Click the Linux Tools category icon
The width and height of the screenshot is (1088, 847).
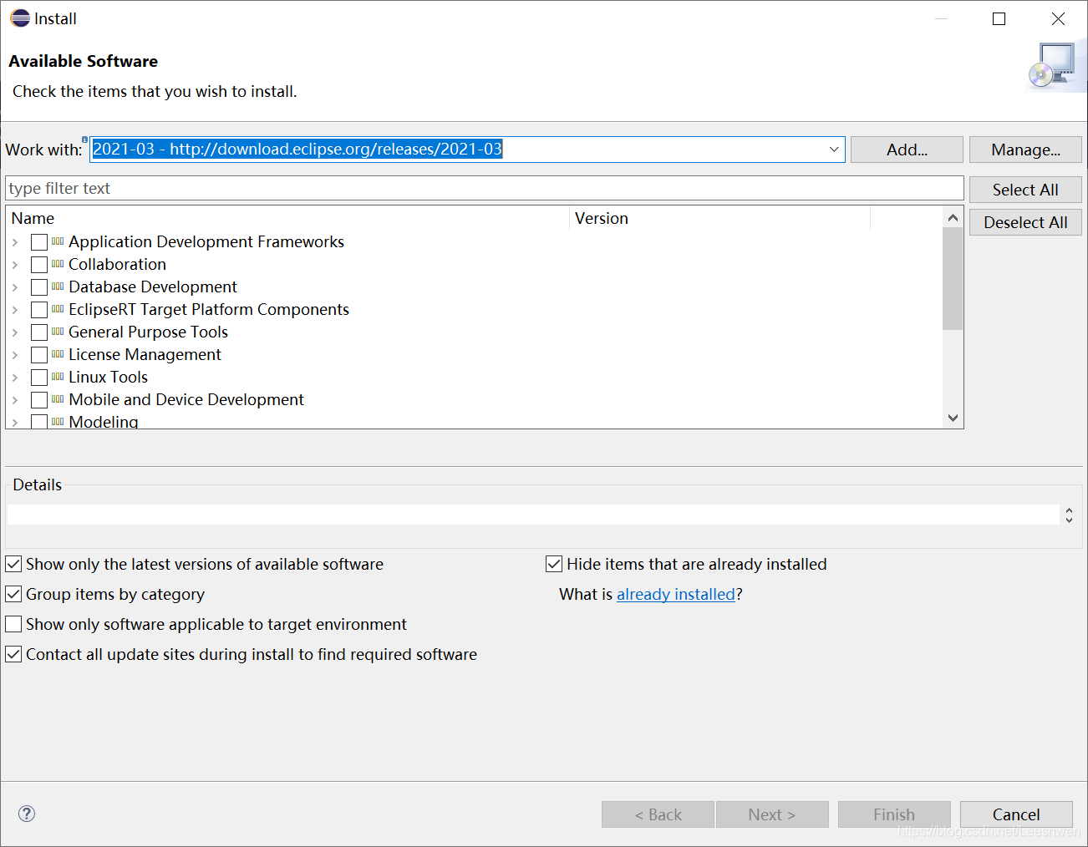(x=58, y=377)
